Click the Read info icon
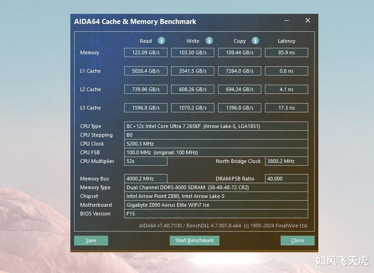Image resolution: width=374 pixels, height=273 pixels. coord(161,41)
